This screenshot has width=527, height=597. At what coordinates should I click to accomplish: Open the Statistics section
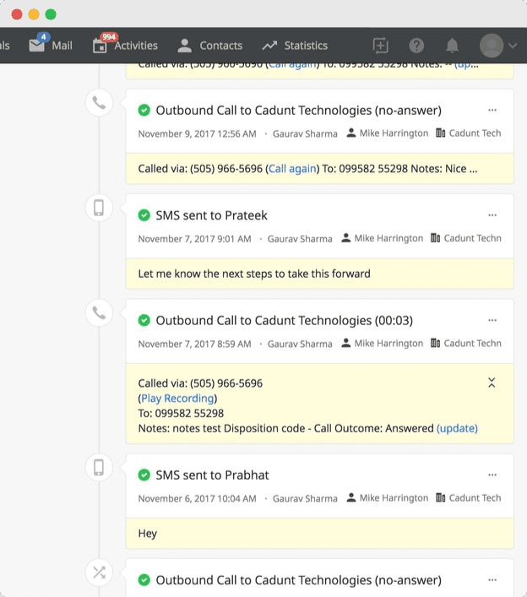click(295, 46)
